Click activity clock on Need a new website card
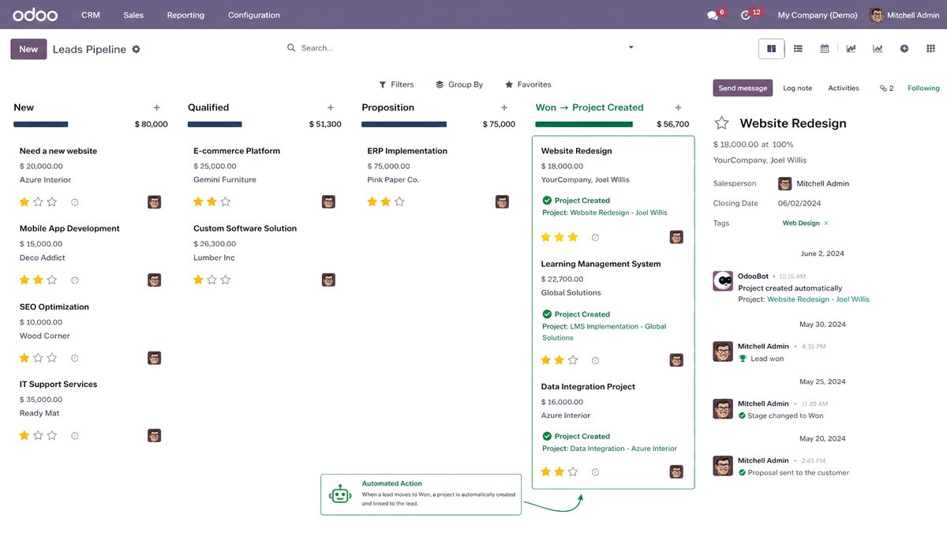Screen dimensions: 947x541 point(75,202)
